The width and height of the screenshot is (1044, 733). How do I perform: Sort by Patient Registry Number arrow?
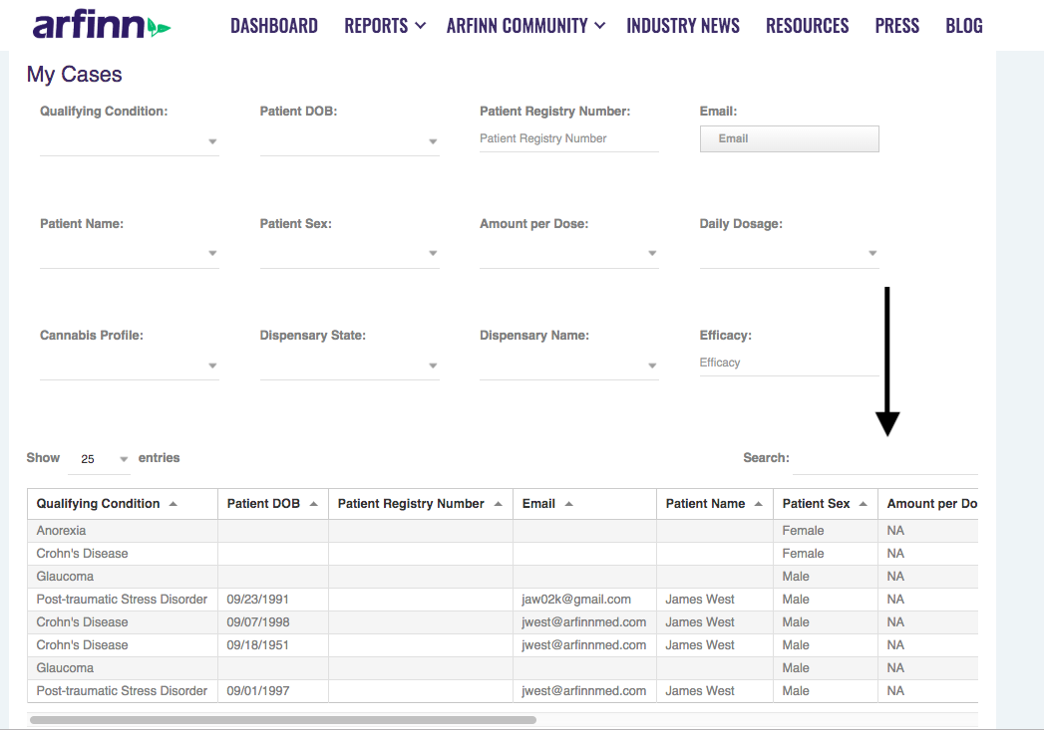tap(498, 504)
